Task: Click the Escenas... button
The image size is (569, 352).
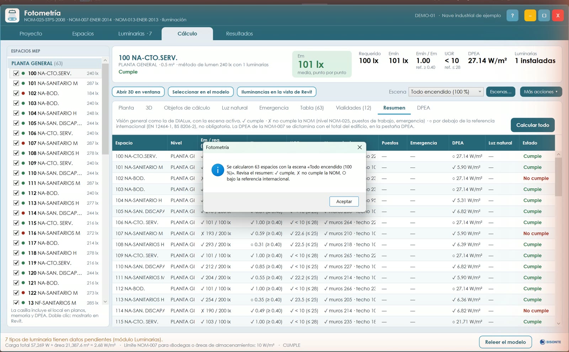Action: click(x=500, y=92)
